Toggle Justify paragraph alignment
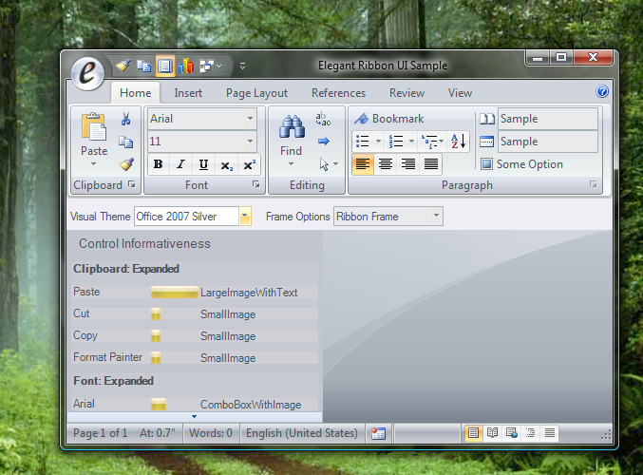Screen dimensions: 643x475 click(x=431, y=164)
